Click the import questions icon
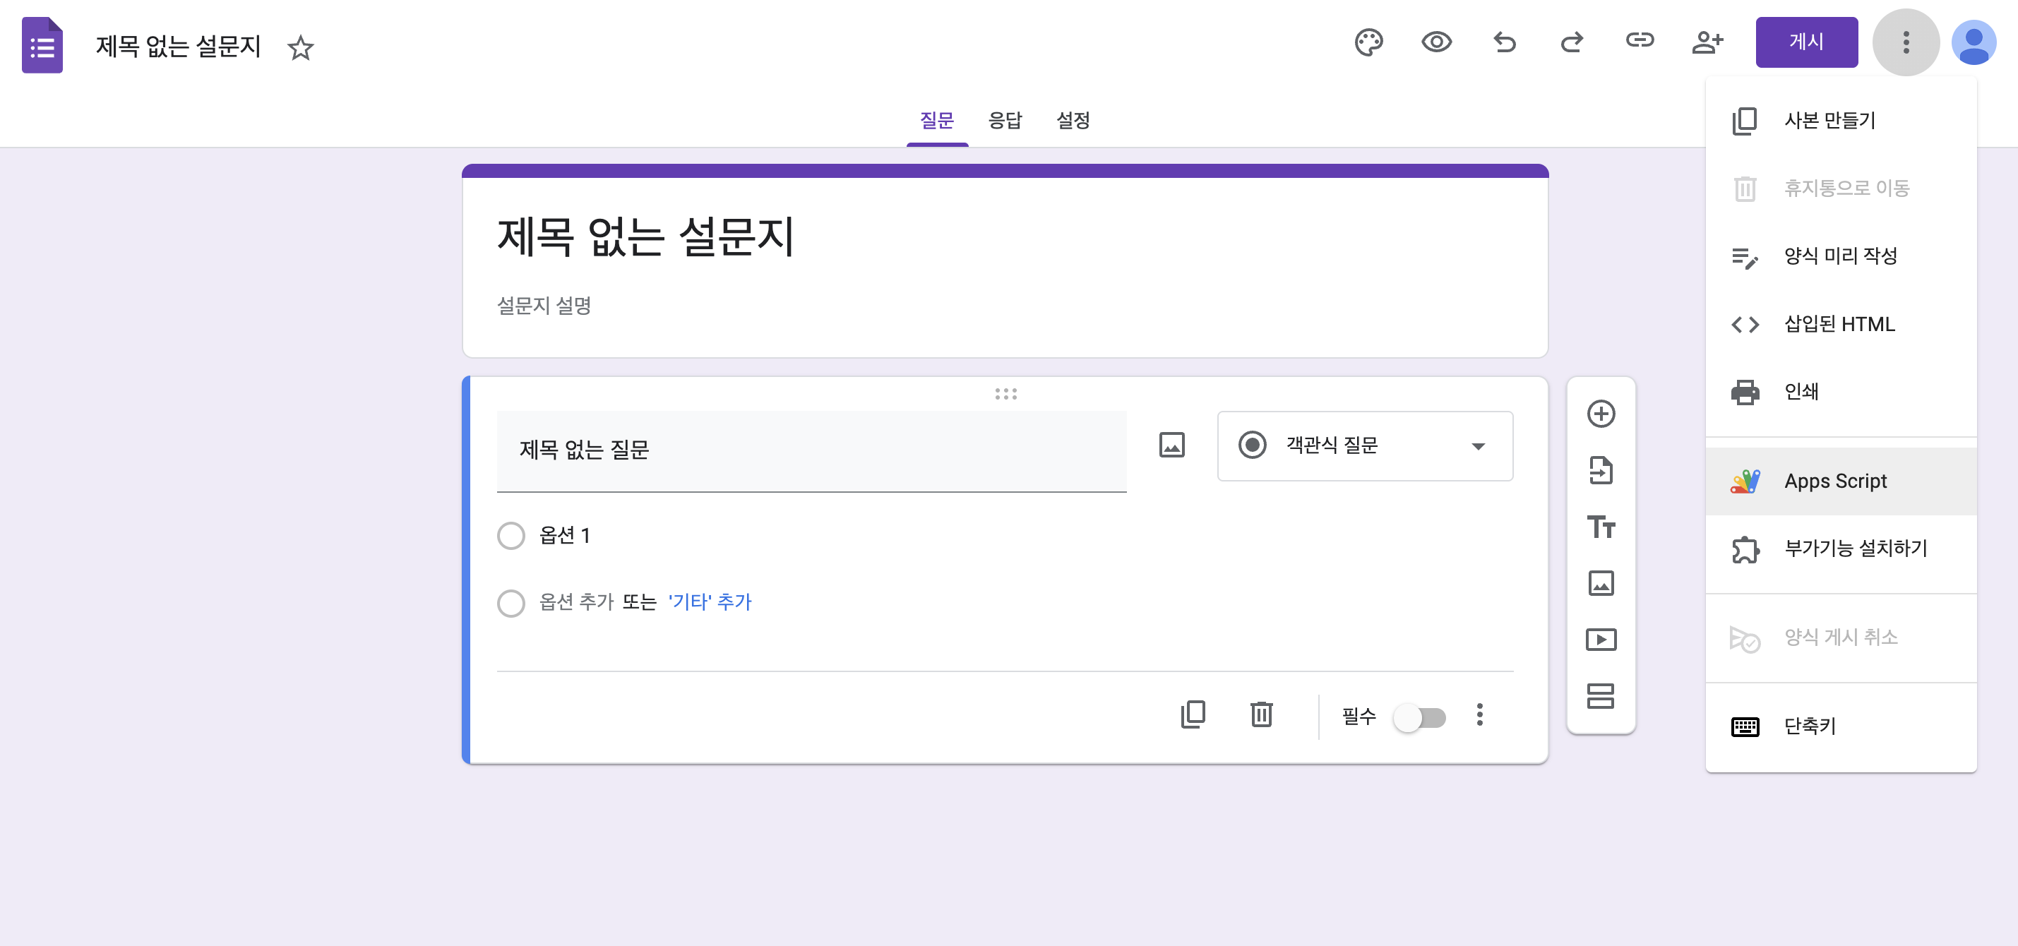This screenshot has width=2018, height=946. 1601,471
